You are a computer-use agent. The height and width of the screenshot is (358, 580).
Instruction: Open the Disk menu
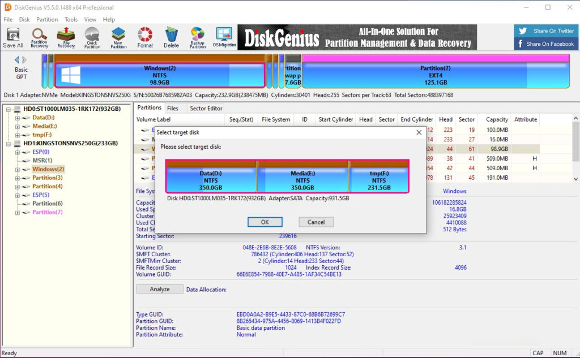(24, 19)
